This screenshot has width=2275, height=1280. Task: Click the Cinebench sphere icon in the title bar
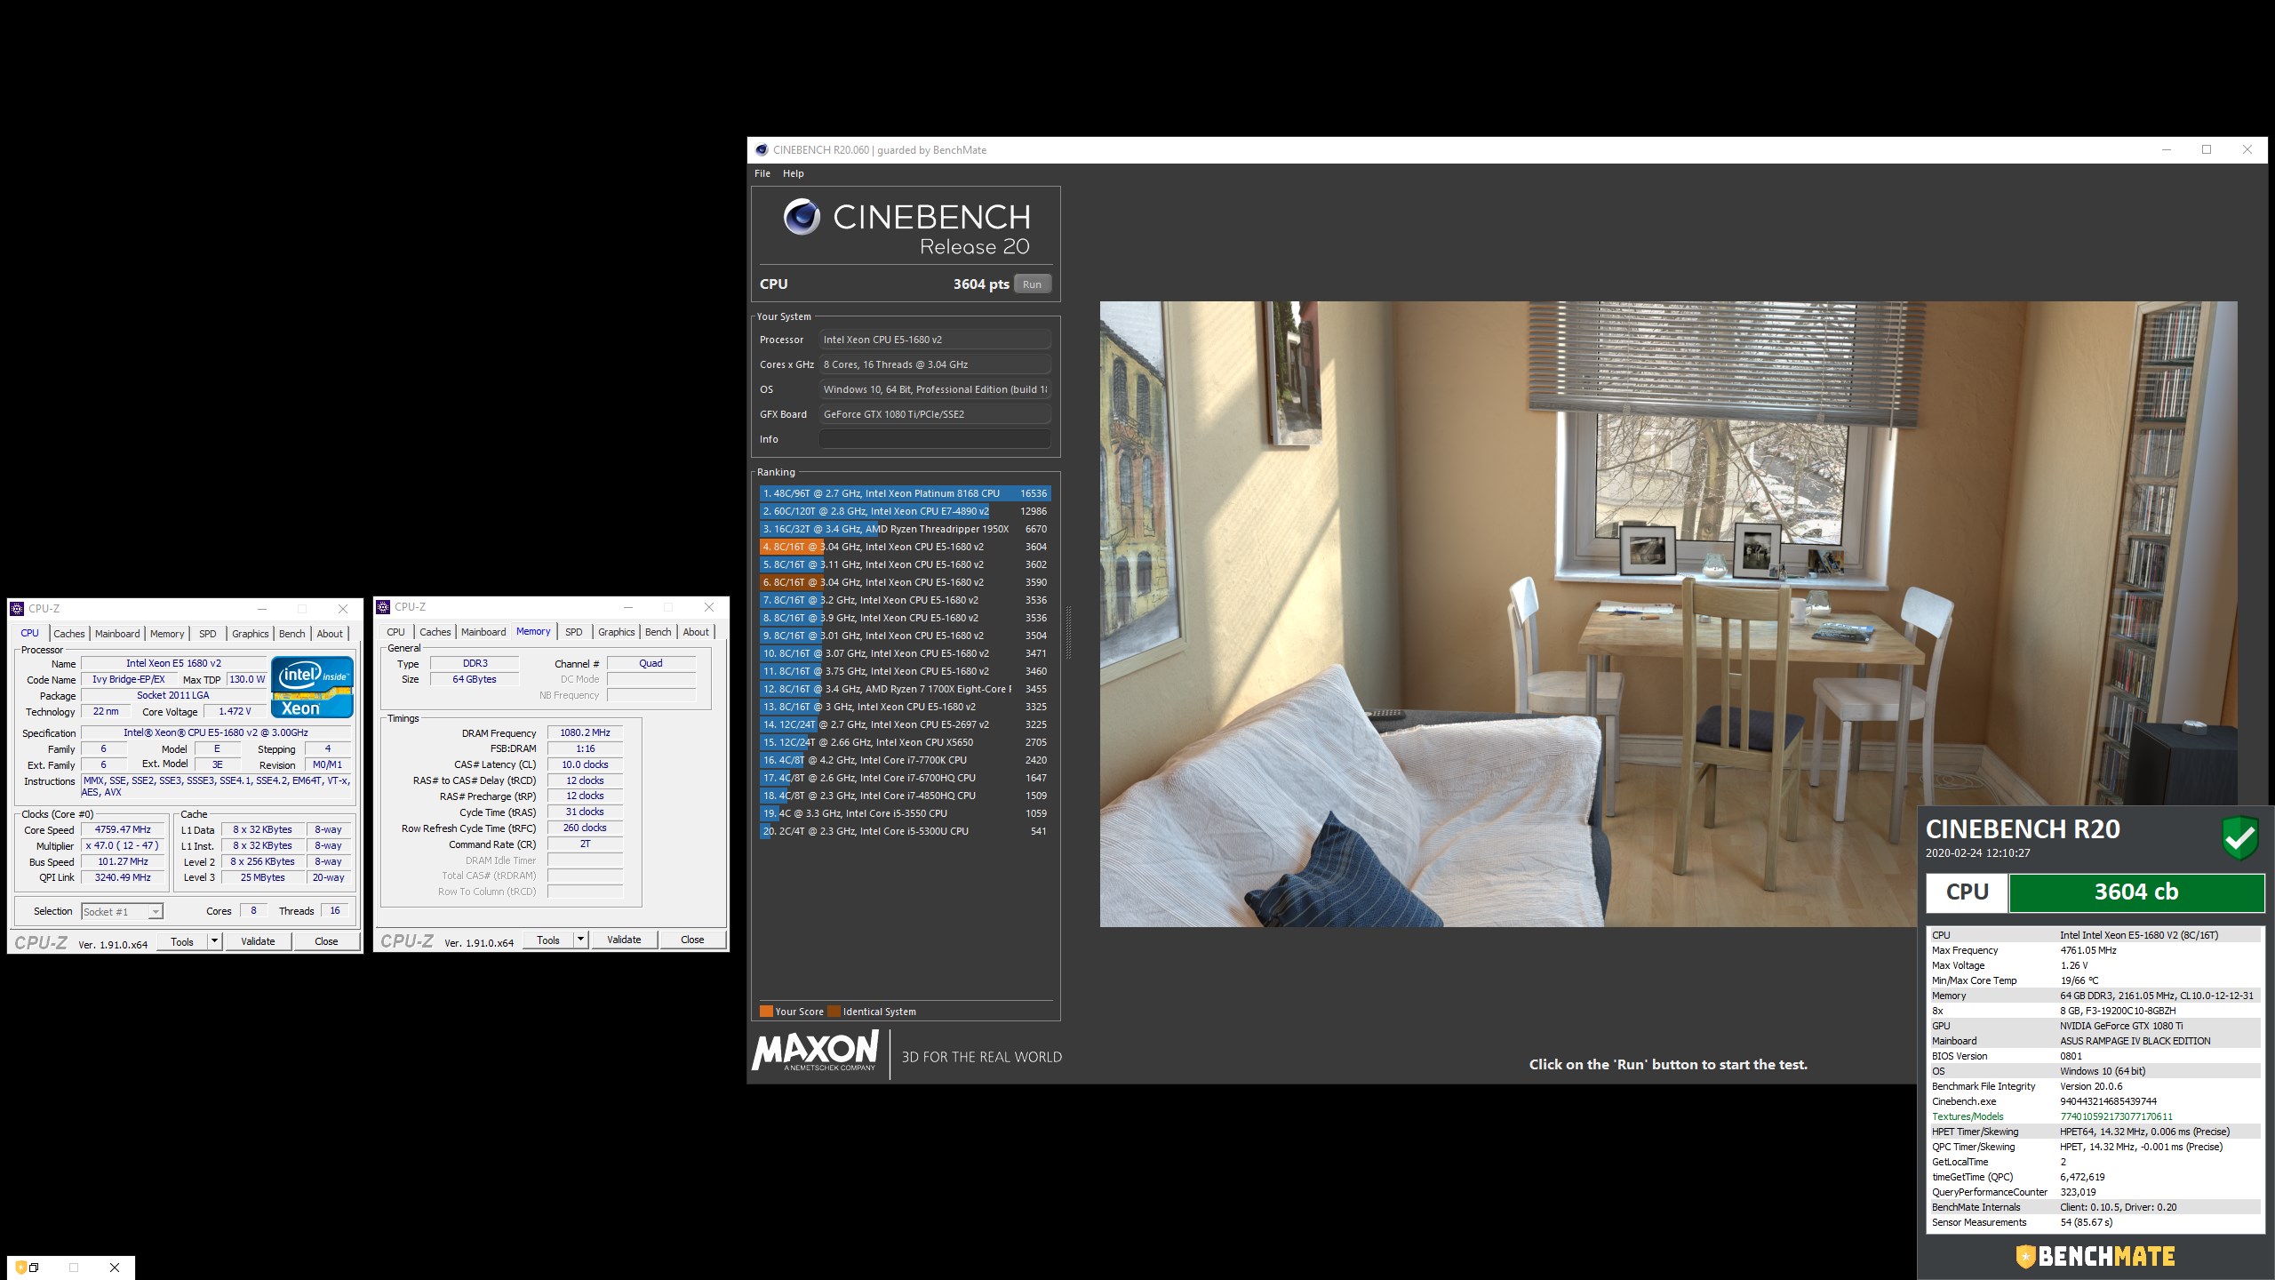click(762, 150)
